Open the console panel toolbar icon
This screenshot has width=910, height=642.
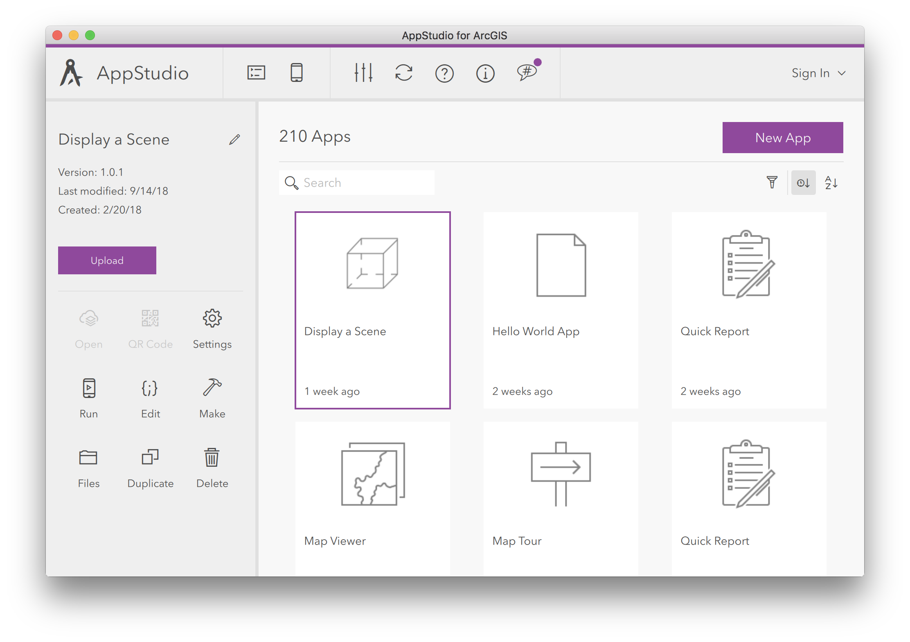[x=257, y=73]
